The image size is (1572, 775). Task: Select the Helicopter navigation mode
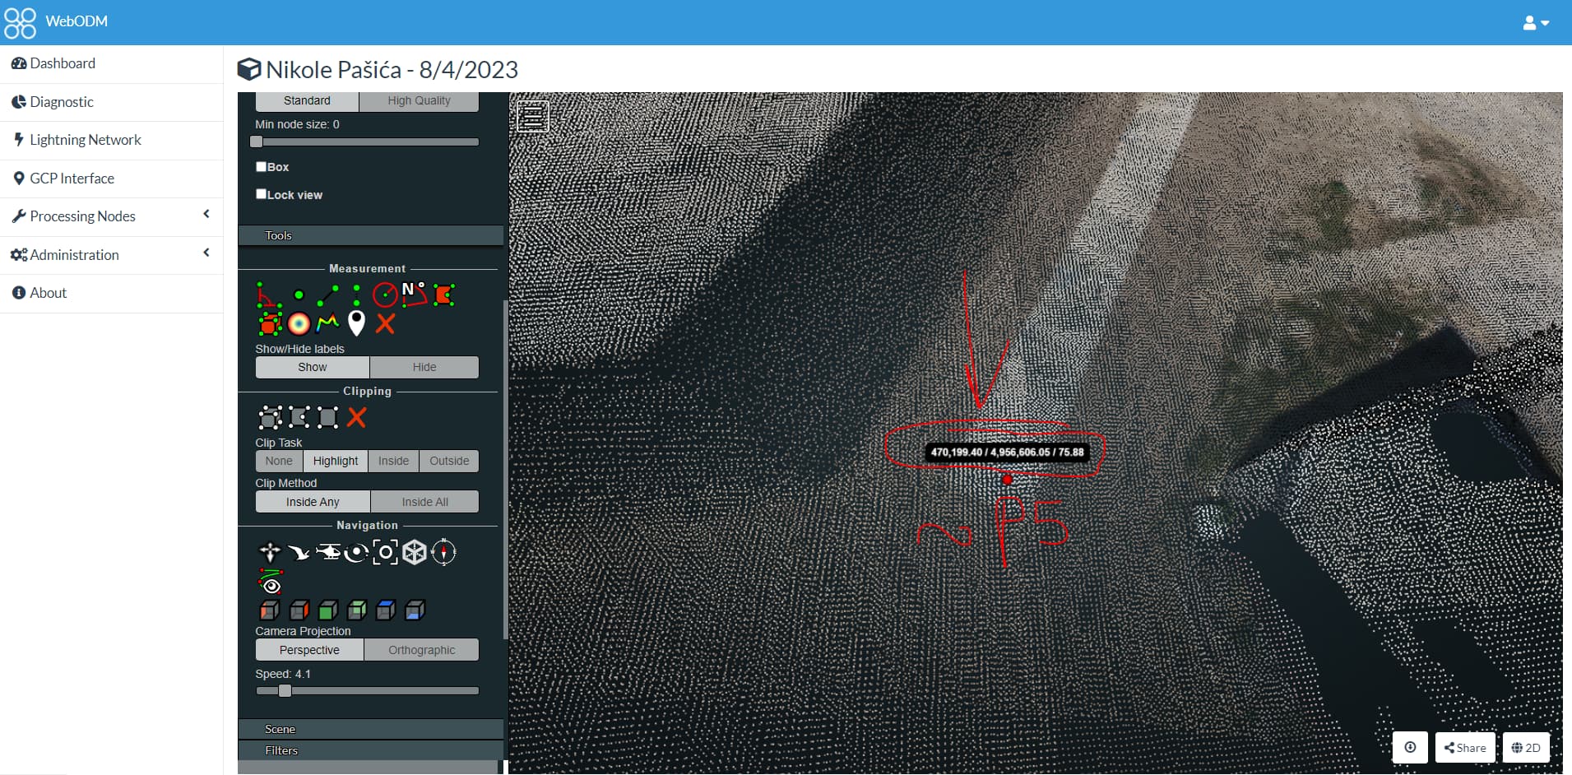tap(327, 551)
